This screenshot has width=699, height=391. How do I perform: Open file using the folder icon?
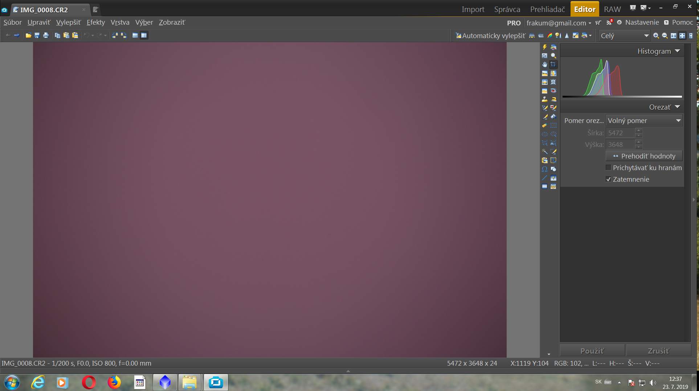point(28,36)
